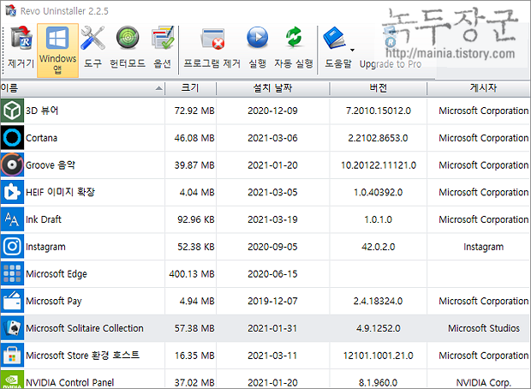
Task: Click version 10.20122.11121.0 cell
Action: (379, 165)
